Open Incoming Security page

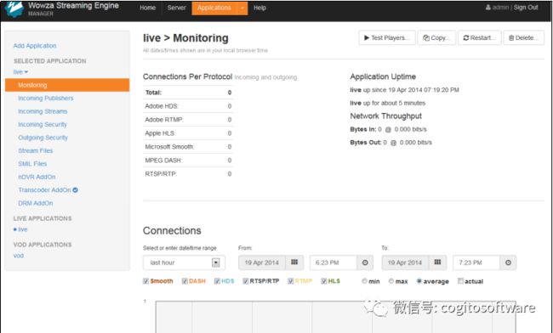coord(43,124)
